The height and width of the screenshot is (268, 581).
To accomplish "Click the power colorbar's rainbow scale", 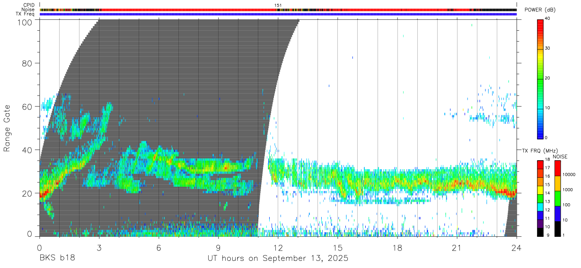I will pos(540,78).
